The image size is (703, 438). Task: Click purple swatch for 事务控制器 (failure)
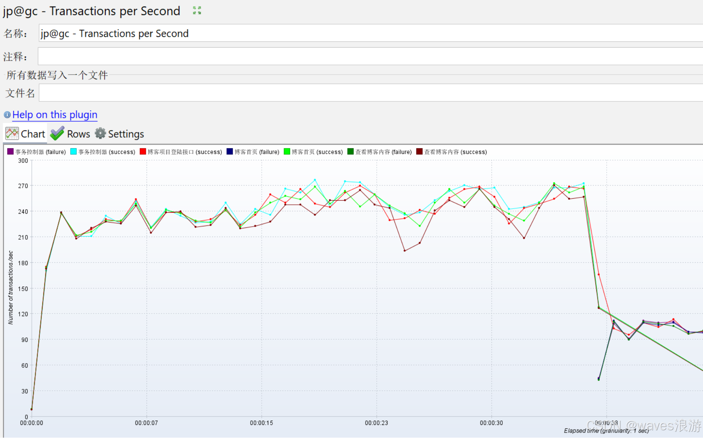10,151
